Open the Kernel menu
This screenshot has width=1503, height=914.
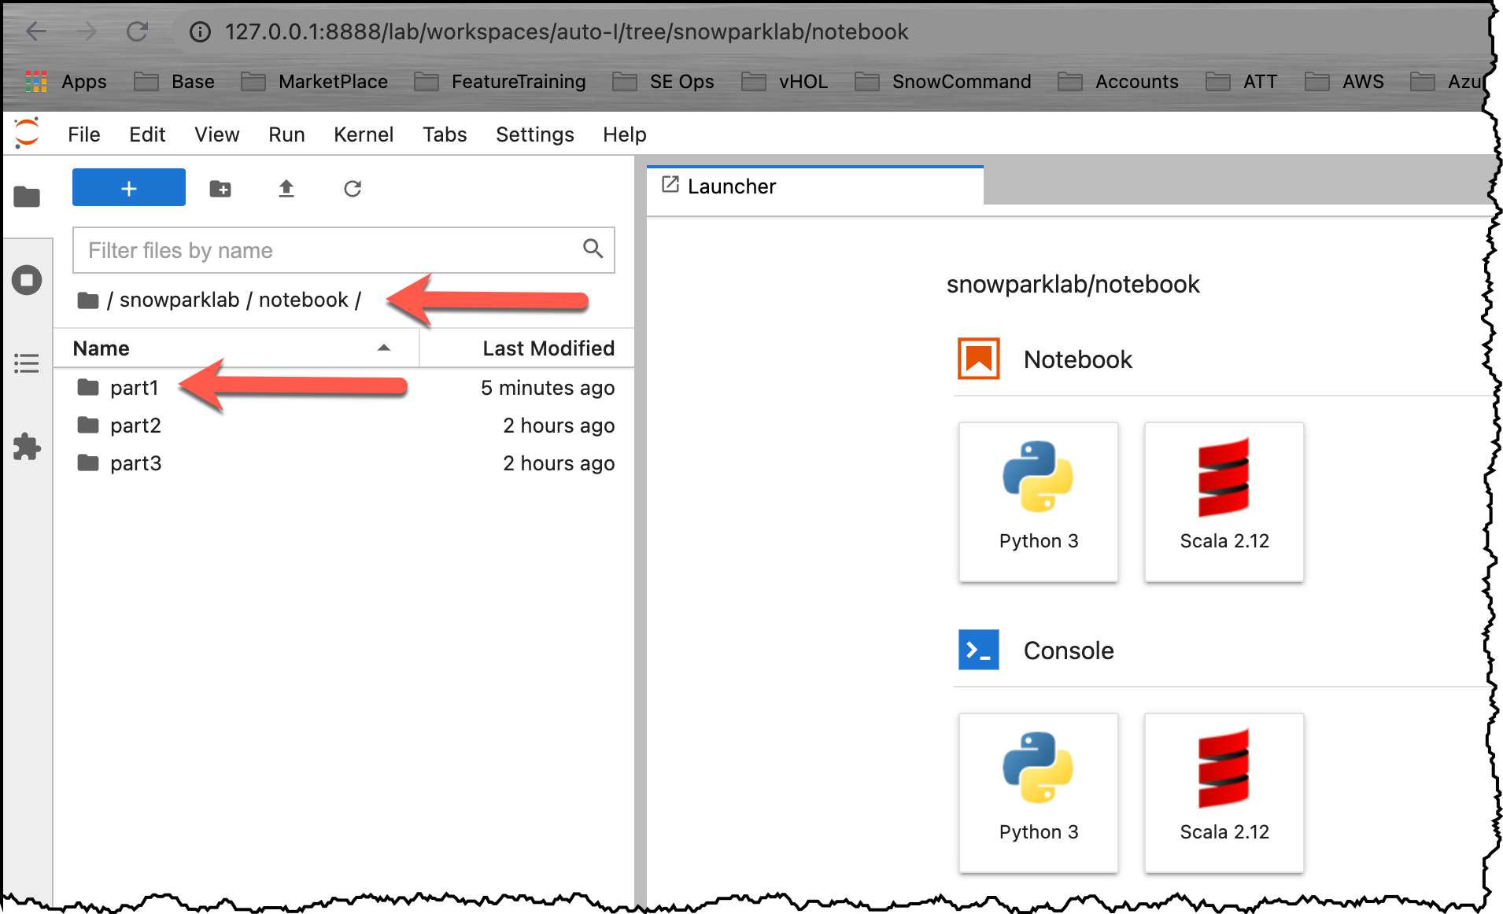[364, 135]
